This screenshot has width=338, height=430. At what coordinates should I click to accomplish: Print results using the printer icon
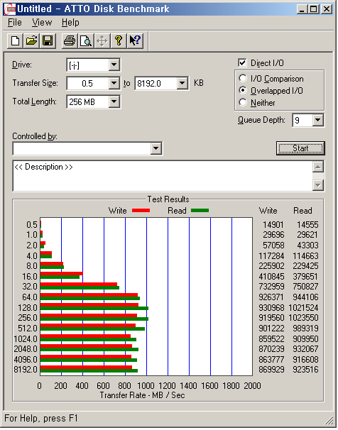click(x=70, y=41)
